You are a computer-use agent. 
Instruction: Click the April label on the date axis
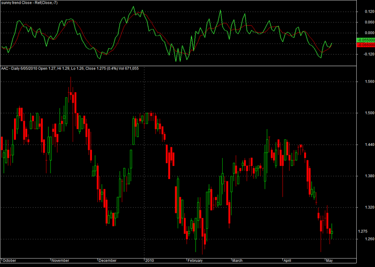[287, 260]
